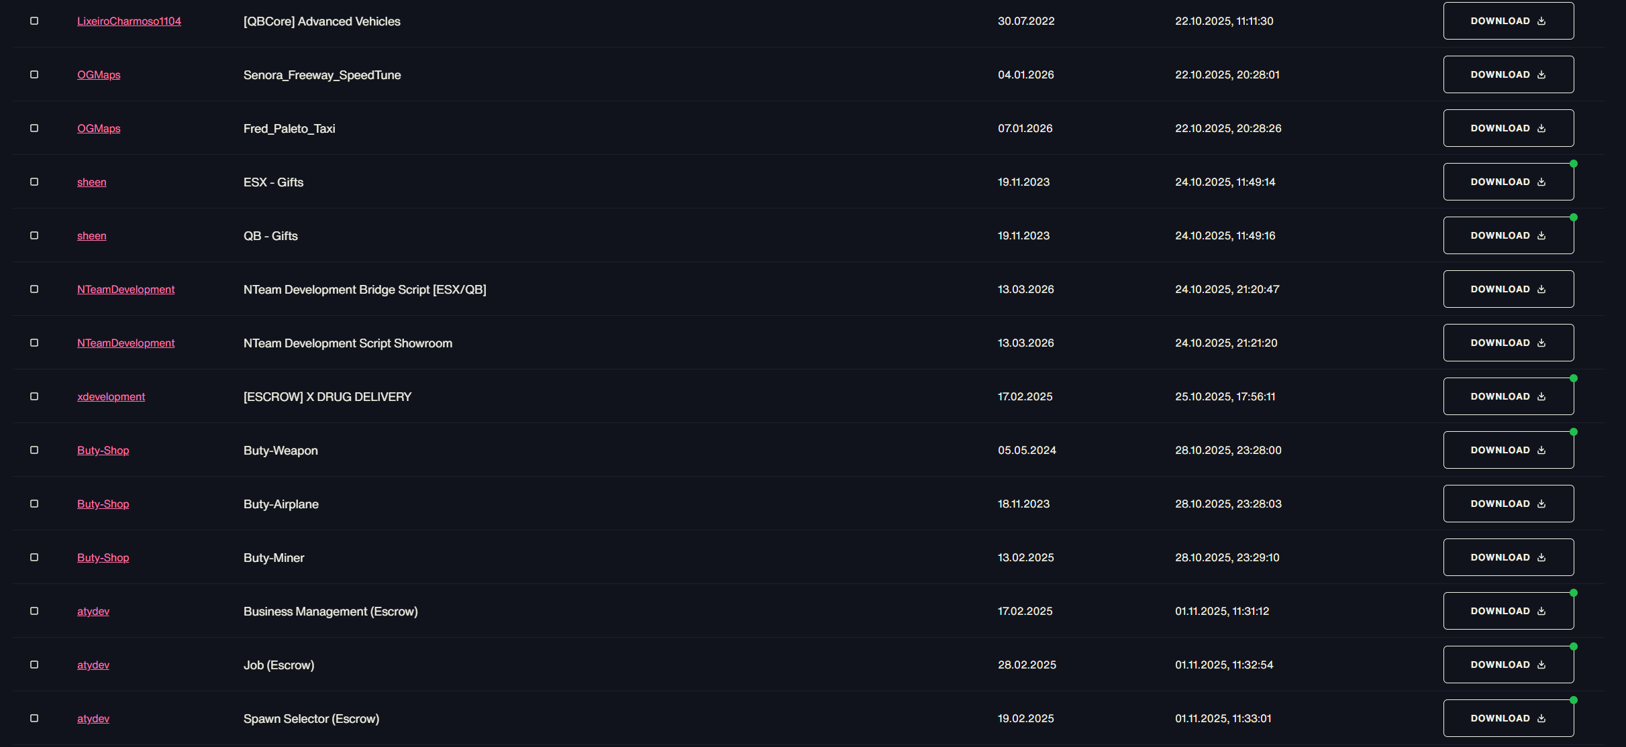The width and height of the screenshot is (1626, 747).
Task: Open OGMaps link beside Fred_Paleto_Taxi
Action: pos(99,128)
